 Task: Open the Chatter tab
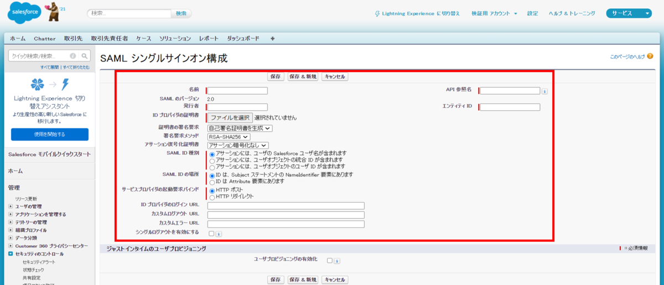click(x=45, y=39)
